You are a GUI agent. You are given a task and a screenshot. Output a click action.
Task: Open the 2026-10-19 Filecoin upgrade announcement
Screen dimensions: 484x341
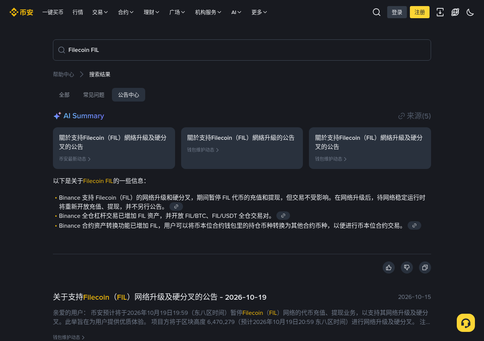point(160,297)
